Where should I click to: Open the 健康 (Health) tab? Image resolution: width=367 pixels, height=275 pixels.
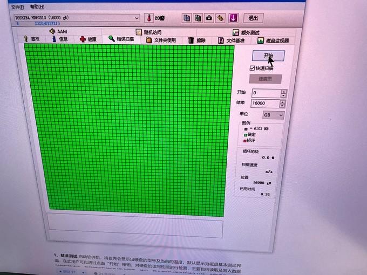click(88, 39)
